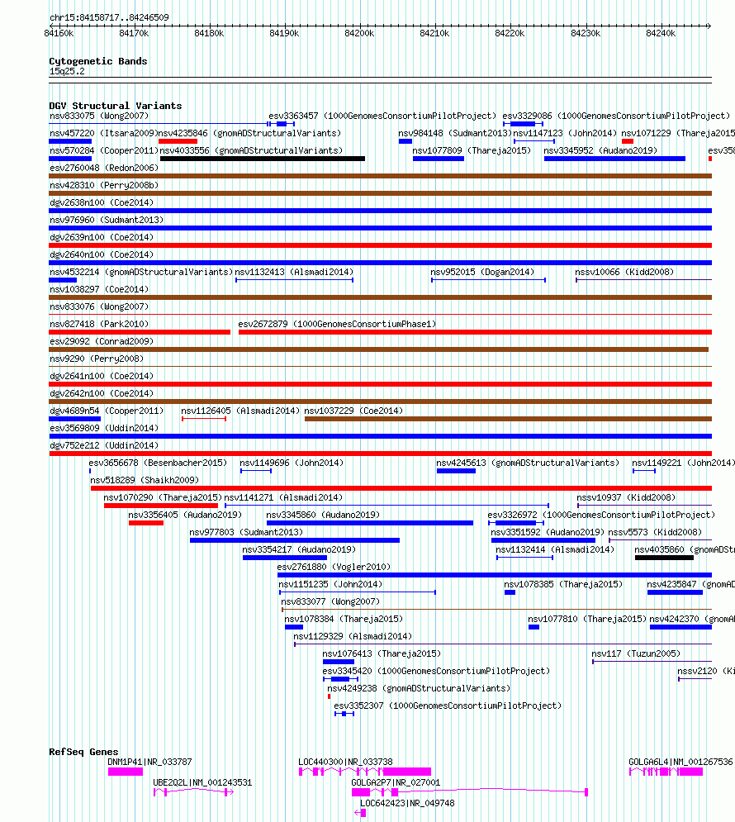
Task: Click nsv1151235 (John2014) label
Action: click(x=330, y=584)
